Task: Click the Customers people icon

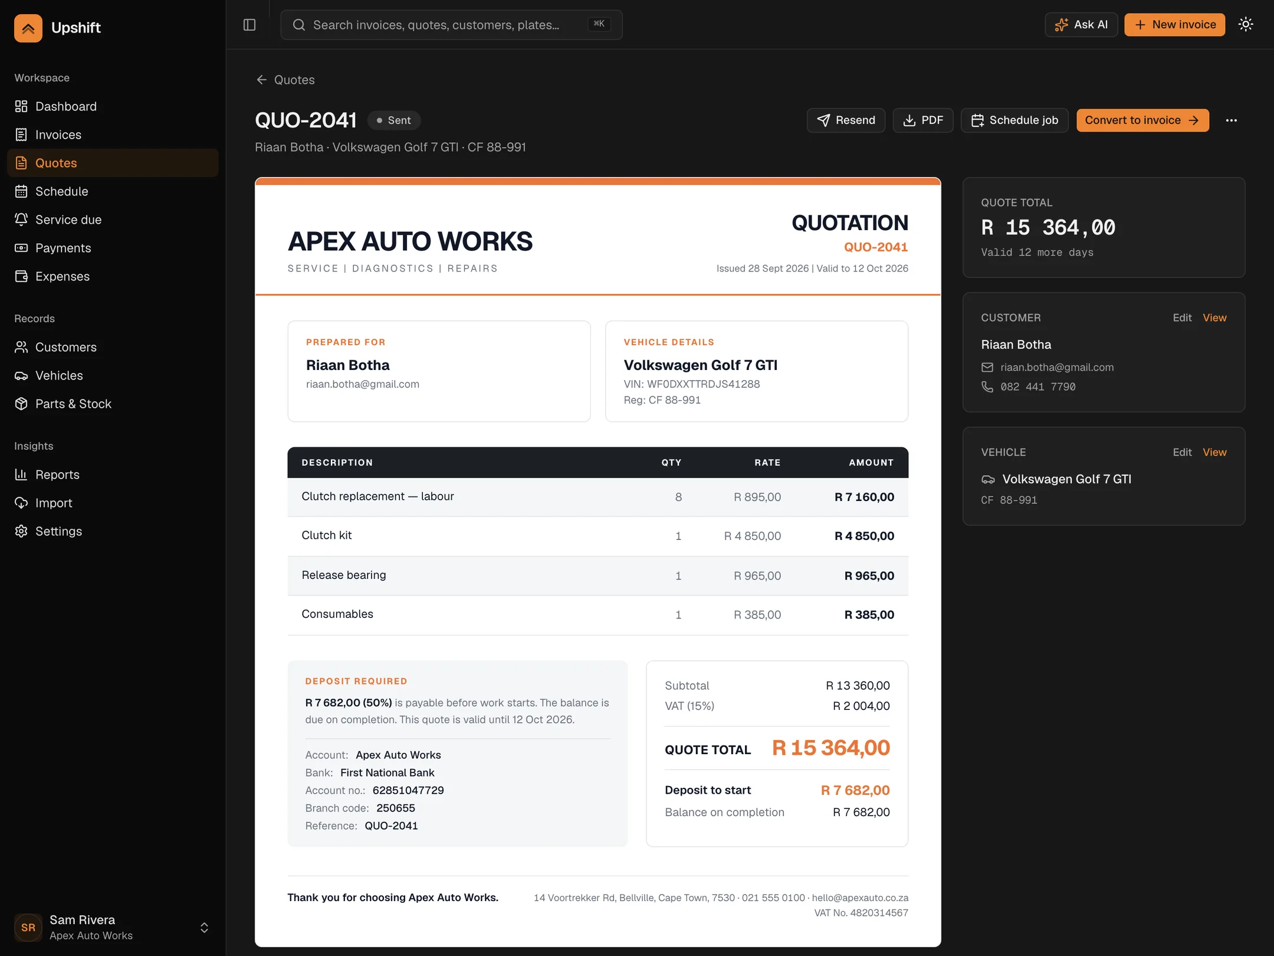Action: [x=21, y=347]
